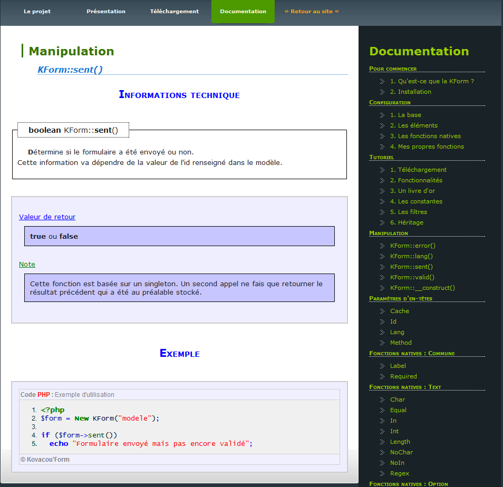503x487 pixels.
Task: Open the NoIn text function page
Action: pyautogui.click(x=397, y=463)
